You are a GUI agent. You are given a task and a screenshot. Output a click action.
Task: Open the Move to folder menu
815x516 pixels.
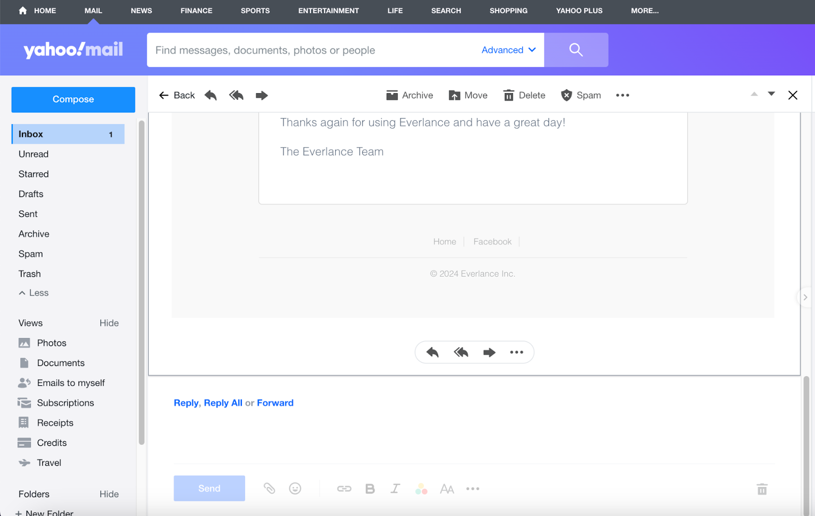pos(468,95)
